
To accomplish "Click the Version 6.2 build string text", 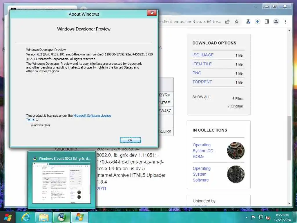I will click(89, 54).
